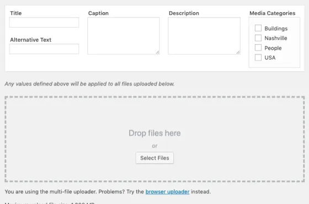Click the Buildings label text
This screenshot has width=309, height=204.
276,29
